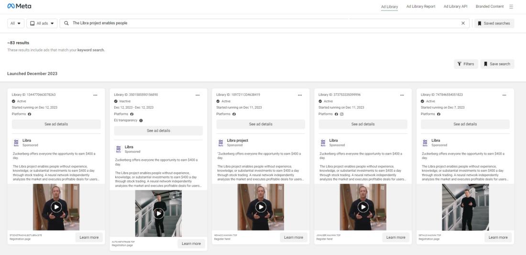Click the Inactive status on ad 3501585590156890
The height and width of the screenshot is (255, 526).
pos(125,101)
